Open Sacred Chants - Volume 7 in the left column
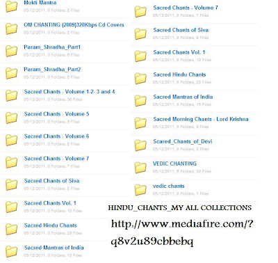The image size is (278, 263). coord(56,159)
